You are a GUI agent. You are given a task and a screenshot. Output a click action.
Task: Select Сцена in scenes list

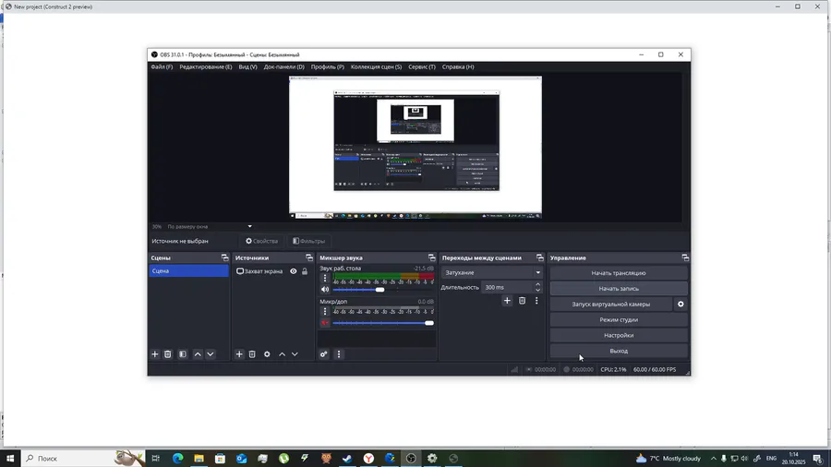coord(188,271)
